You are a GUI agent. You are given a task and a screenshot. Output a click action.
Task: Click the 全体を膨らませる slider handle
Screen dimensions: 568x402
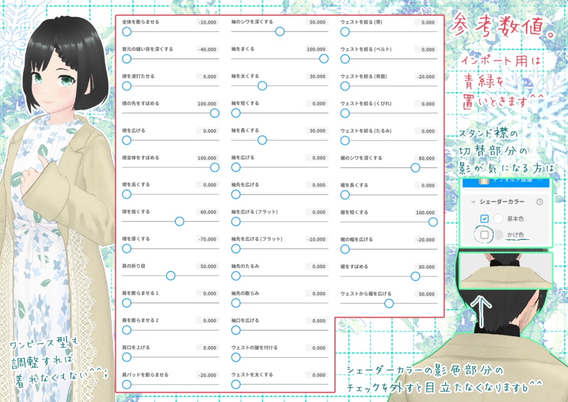click(126, 32)
